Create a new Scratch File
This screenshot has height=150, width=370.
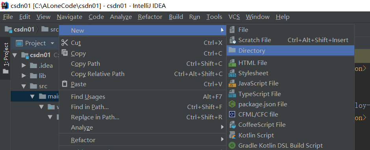click(x=290, y=40)
